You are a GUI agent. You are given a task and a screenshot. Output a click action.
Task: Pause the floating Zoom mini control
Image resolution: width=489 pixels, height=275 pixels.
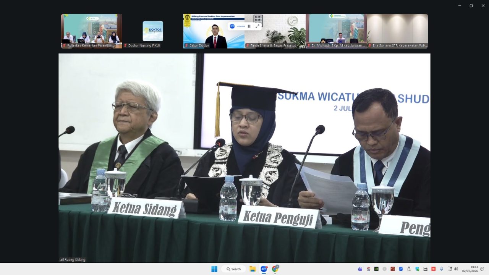click(249, 26)
